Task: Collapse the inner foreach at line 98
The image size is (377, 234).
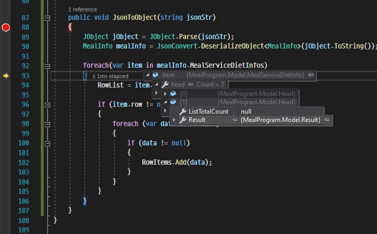Action: point(47,125)
